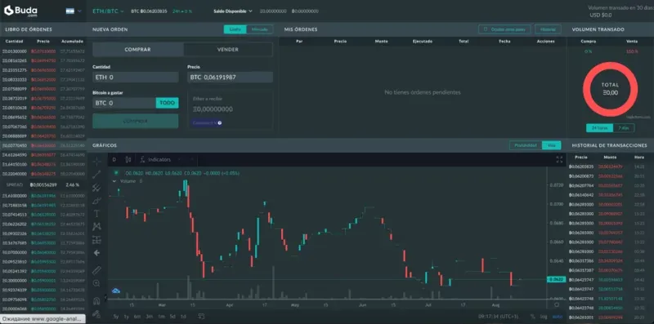
Task: Switch to the Limite order type
Action: point(235,29)
